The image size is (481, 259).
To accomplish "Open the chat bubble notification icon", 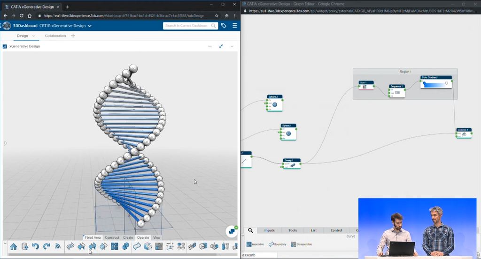I will point(231,231).
